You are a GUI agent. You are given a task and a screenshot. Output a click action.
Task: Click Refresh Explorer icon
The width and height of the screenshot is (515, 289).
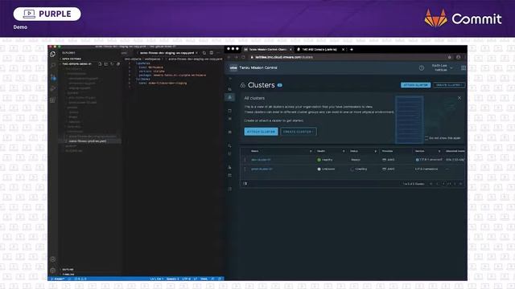[112, 64]
